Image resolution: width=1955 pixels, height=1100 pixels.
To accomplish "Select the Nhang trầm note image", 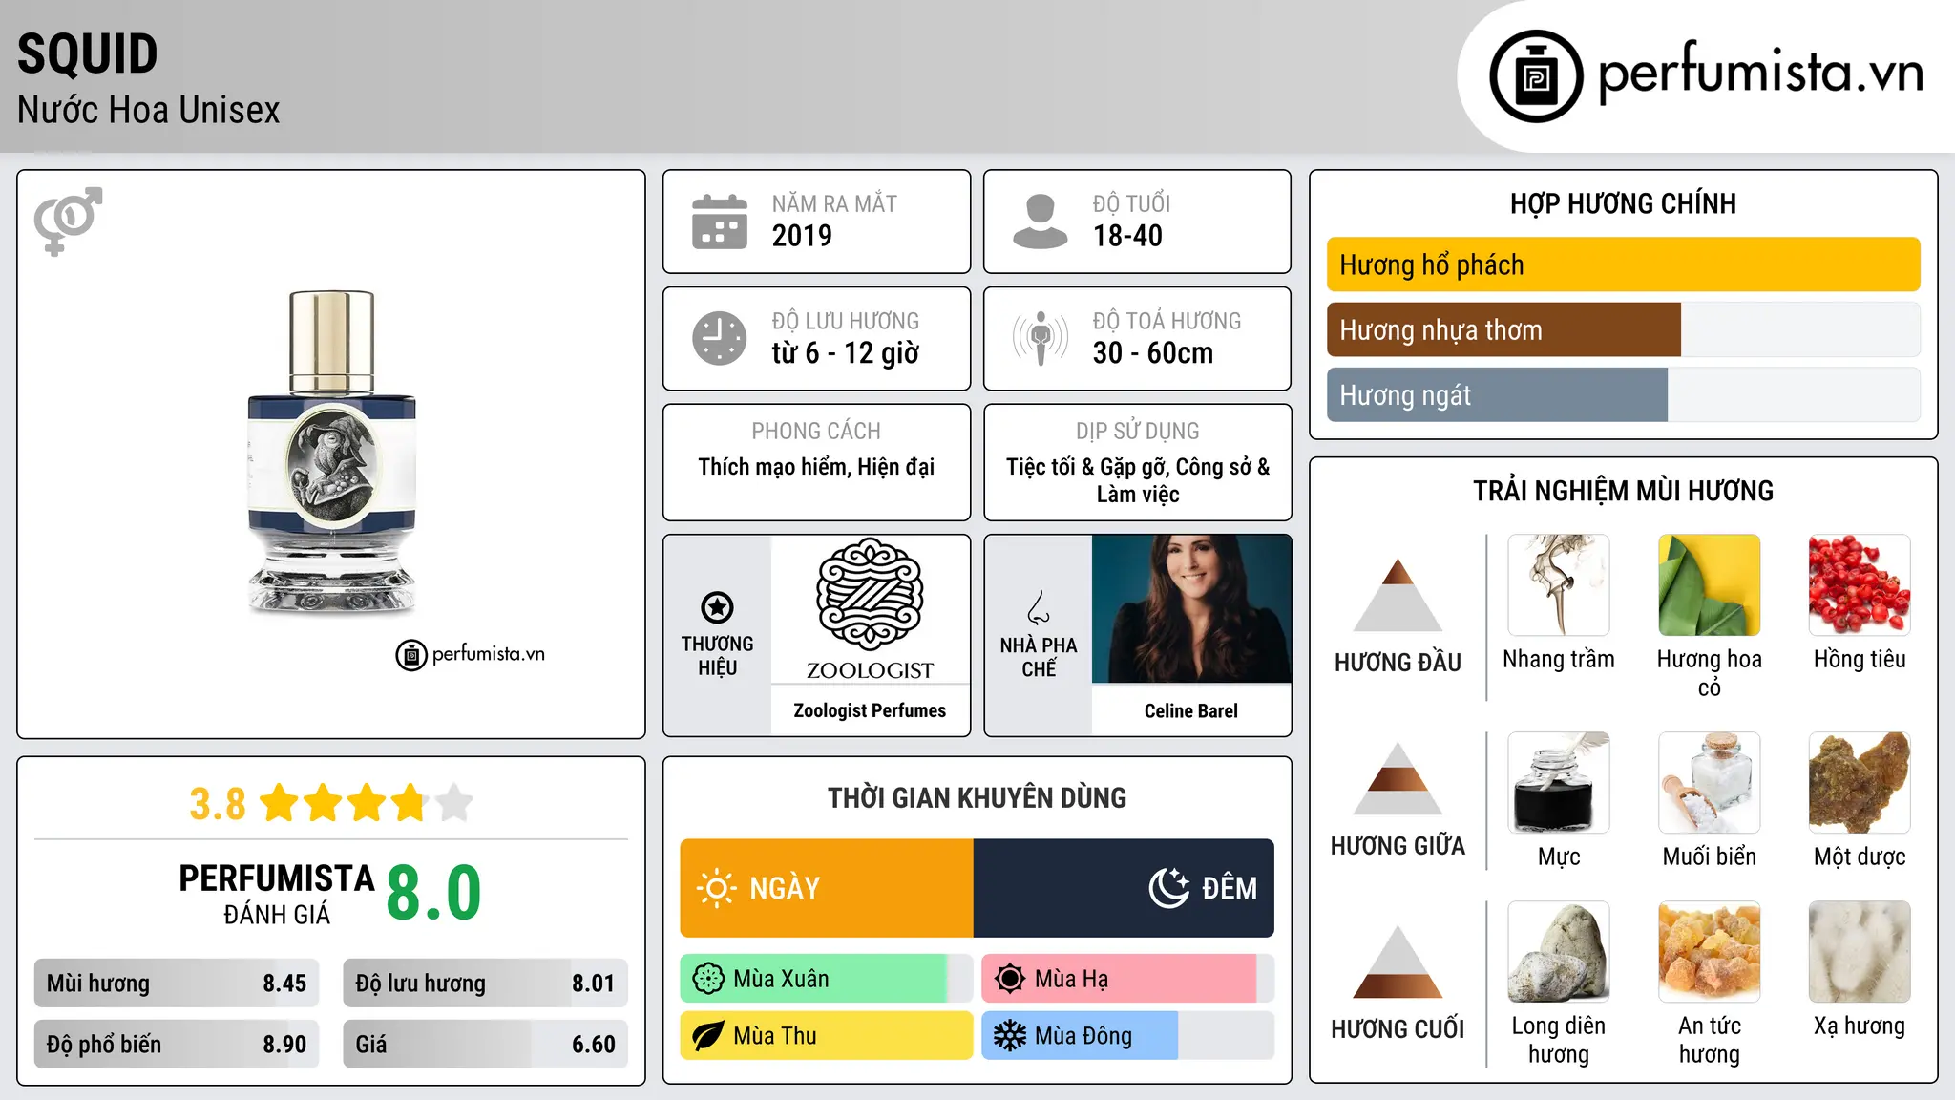I will coord(1559,585).
